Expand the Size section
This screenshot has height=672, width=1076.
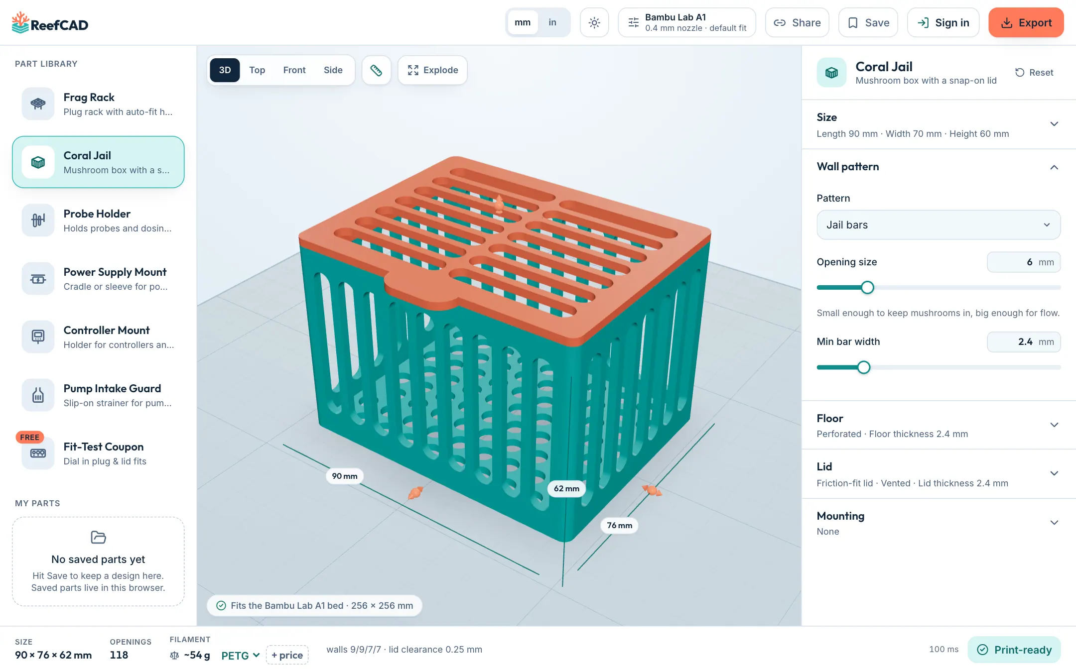(x=939, y=124)
